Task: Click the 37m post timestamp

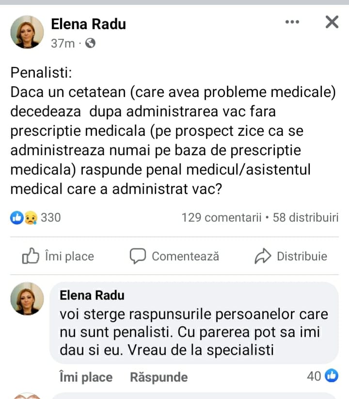Action: pyautogui.click(x=63, y=44)
